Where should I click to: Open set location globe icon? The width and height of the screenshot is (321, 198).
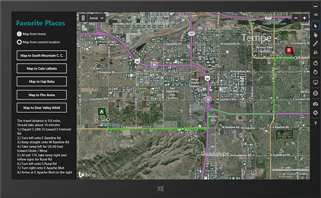pyautogui.click(x=315, y=93)
